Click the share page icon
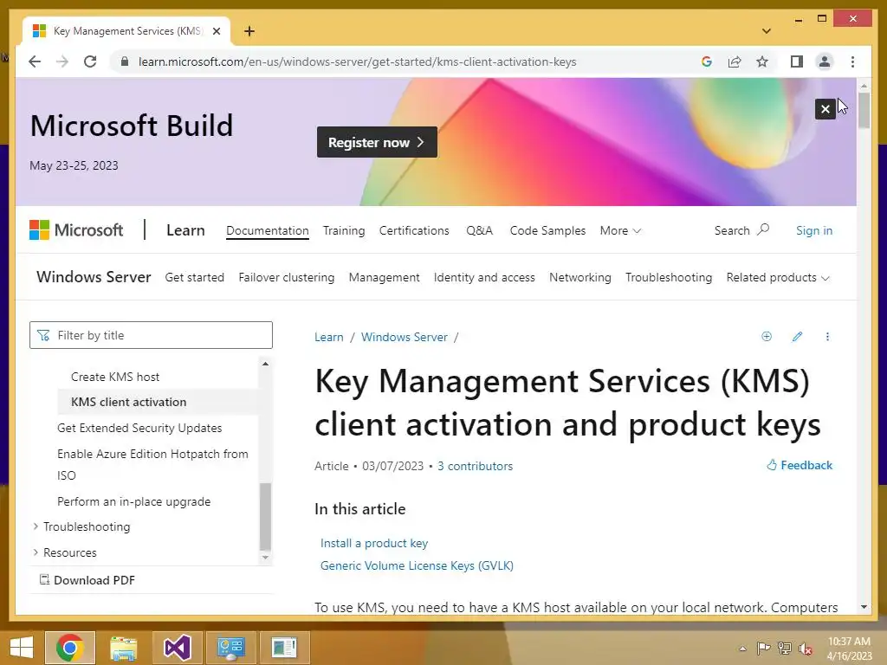887x665 pixels. (x=735, y=61)
